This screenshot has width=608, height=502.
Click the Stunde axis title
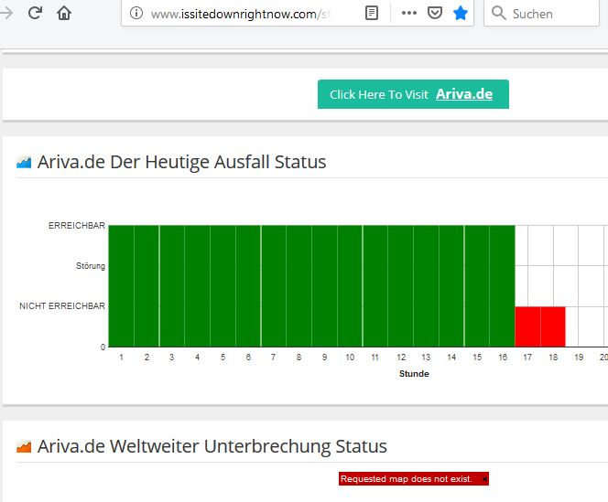(x=414, y=374)
